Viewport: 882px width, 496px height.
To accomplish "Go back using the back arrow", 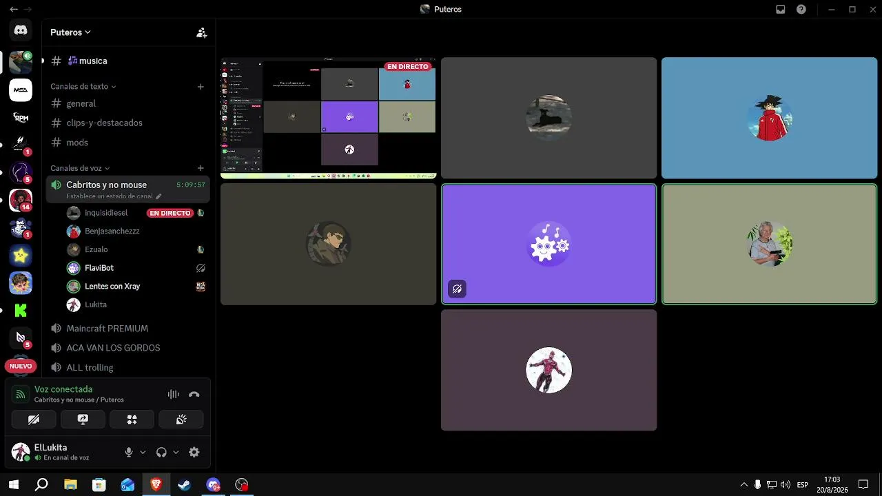I will (x=13, y=10).
